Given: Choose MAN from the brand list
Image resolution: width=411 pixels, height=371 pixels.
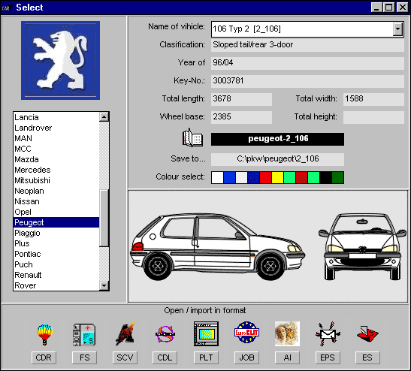Looking at the screenshot, I should point(56,138).
